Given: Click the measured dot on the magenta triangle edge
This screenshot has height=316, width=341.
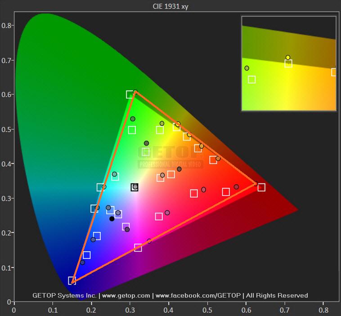Looking at the screenshot, I should (x=149, y=241).
